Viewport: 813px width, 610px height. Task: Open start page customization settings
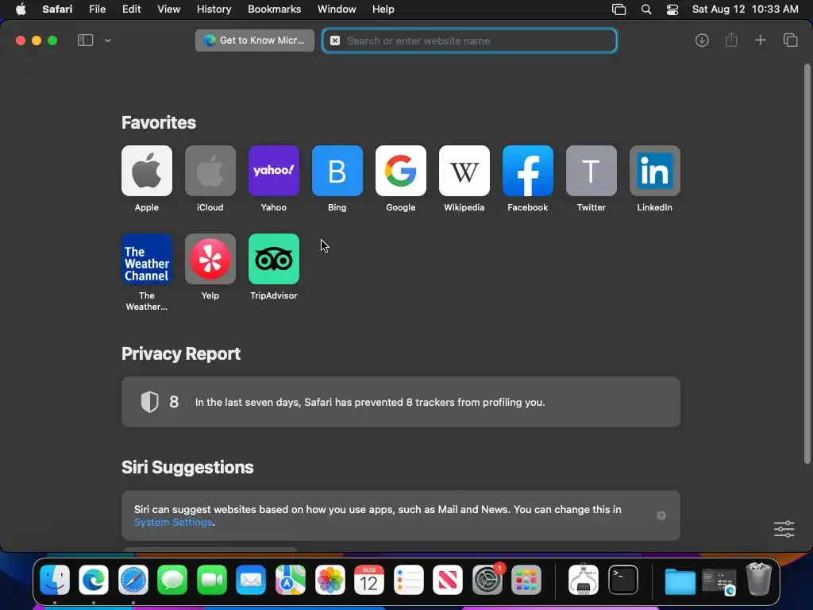pyautogui.click(x=784, y=529)
